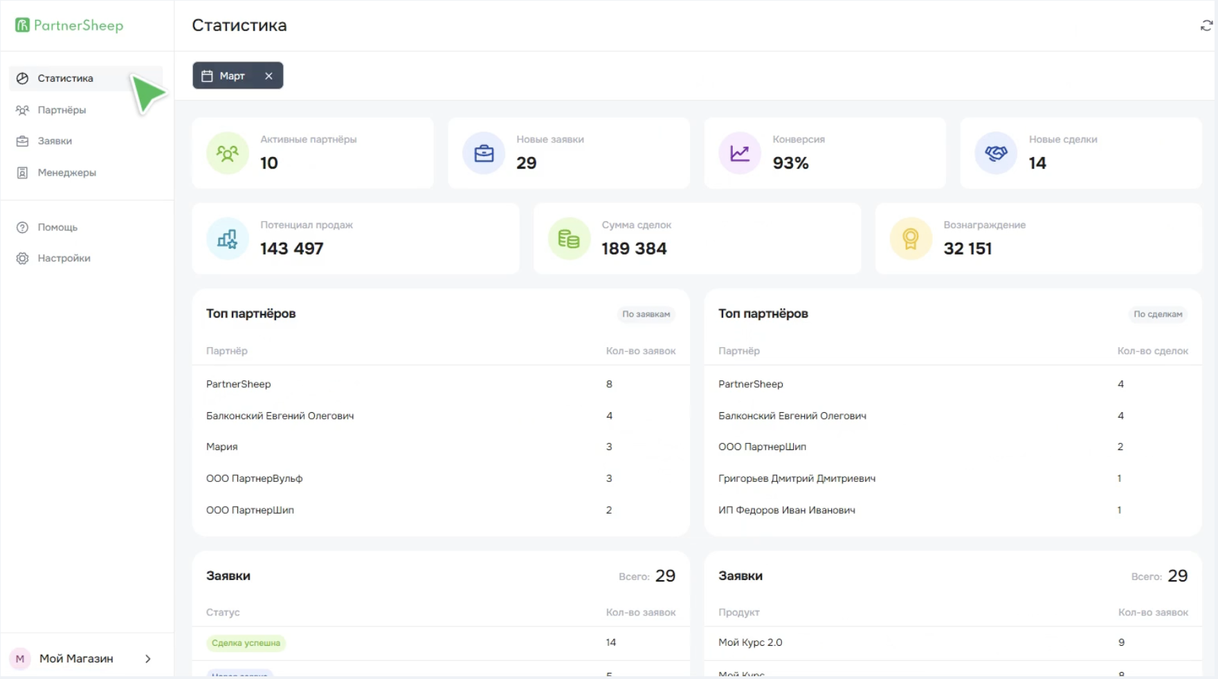Click the Sales potential icon
This screenshot has width=1218, height=679.
(x=227, y=239)
